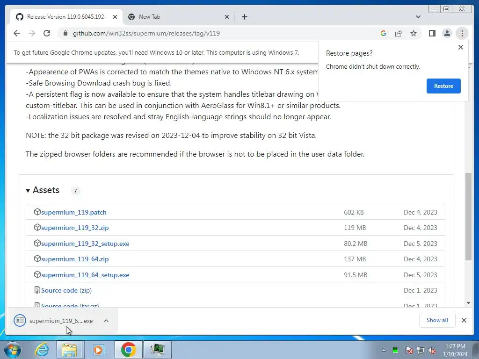The height and width of the screenshot is (359, 479).
Task: Click the 91.5 MB file size
Action: click(x=356, y=275)
